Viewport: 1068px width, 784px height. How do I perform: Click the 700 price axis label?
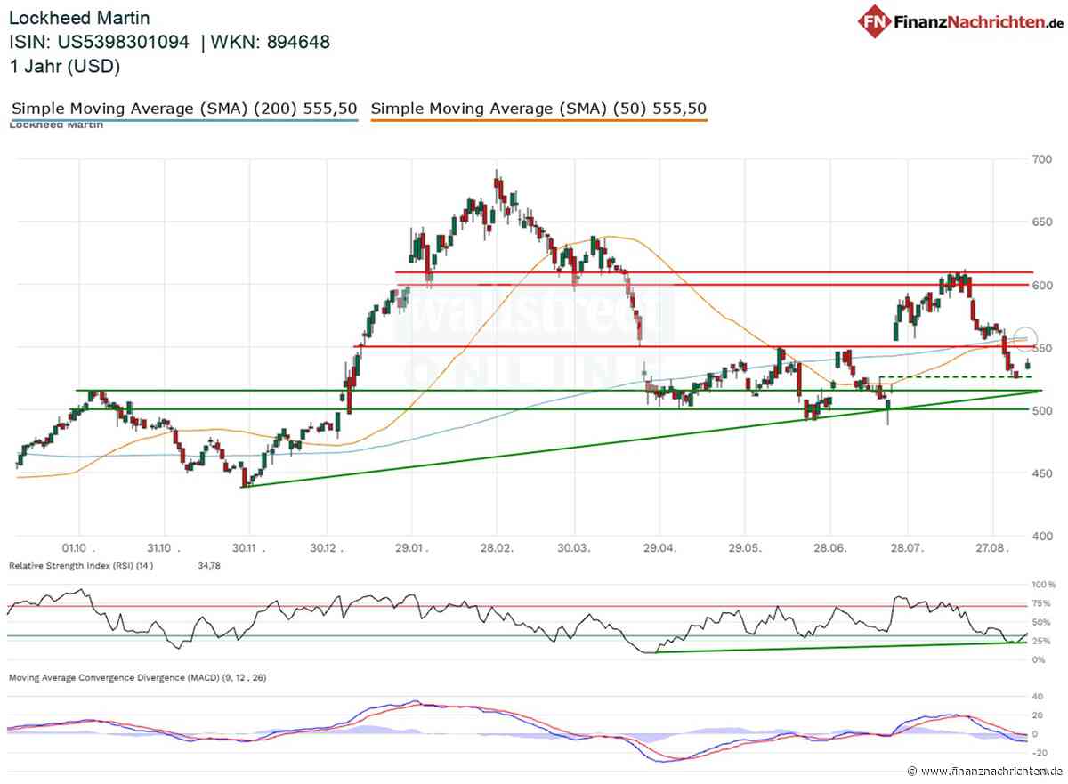pyautogui.click(x=1040, y=159)
